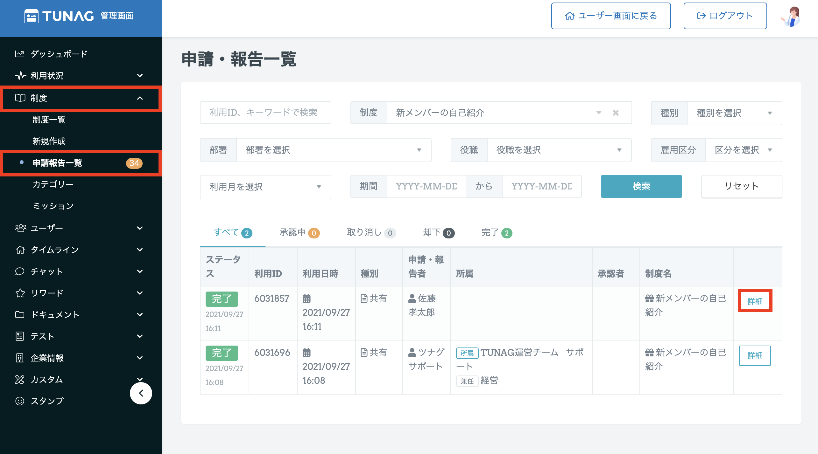The width and height of the screenshot is (818, 454).
Task: Switch to the 取り消し tab
Action: [371, 232]
